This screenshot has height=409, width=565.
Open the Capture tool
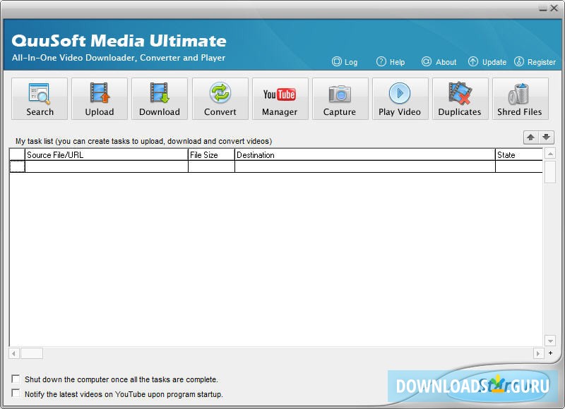[340, 99]
